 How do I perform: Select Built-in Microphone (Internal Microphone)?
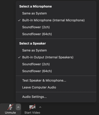(x=56, y=20)
